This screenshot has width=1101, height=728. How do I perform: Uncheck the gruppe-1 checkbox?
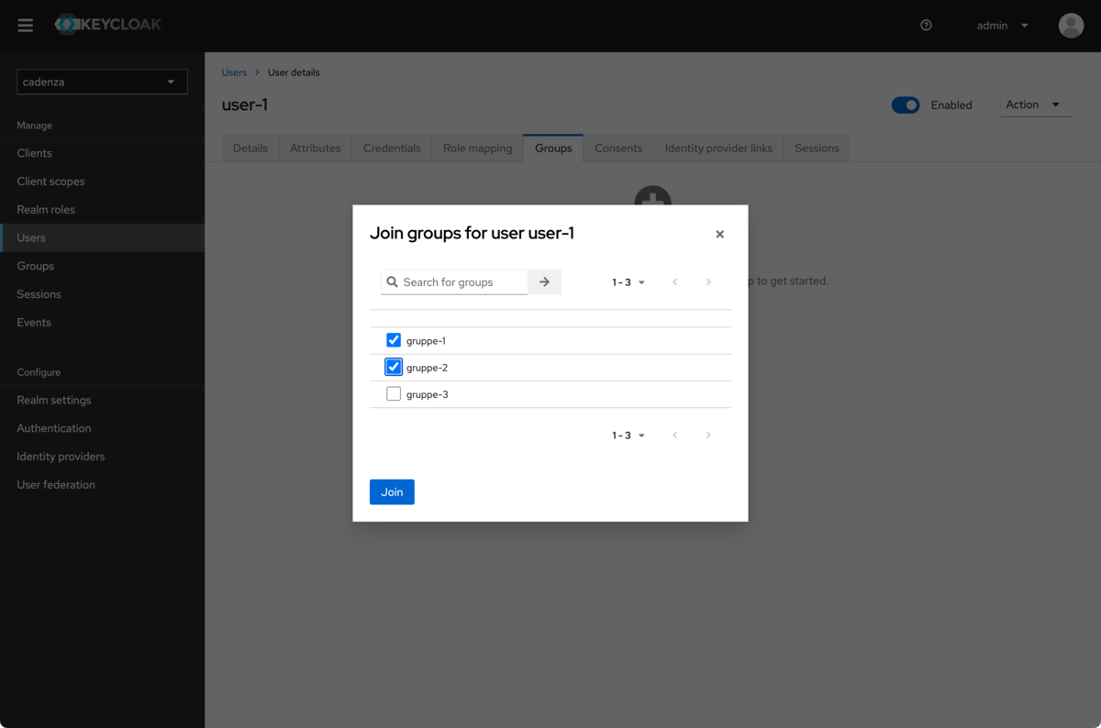coord(394,339)
